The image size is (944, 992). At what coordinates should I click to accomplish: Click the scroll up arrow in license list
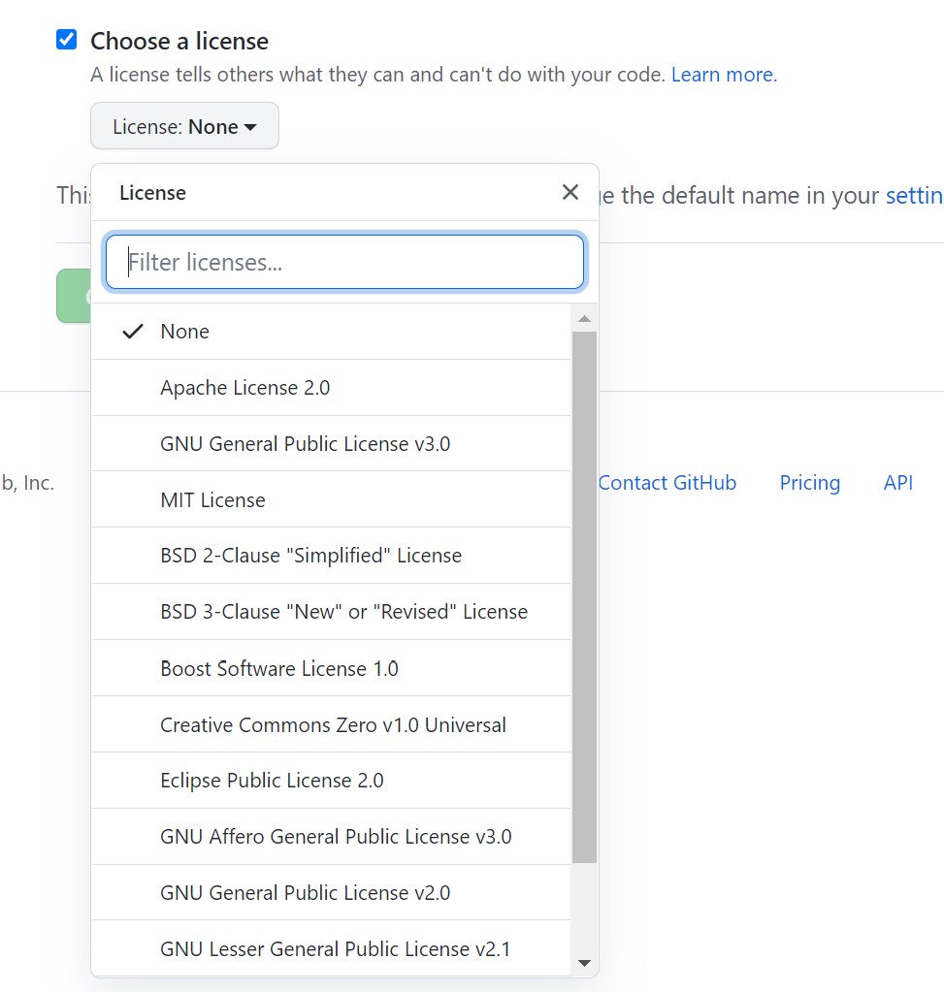(584, 318)
